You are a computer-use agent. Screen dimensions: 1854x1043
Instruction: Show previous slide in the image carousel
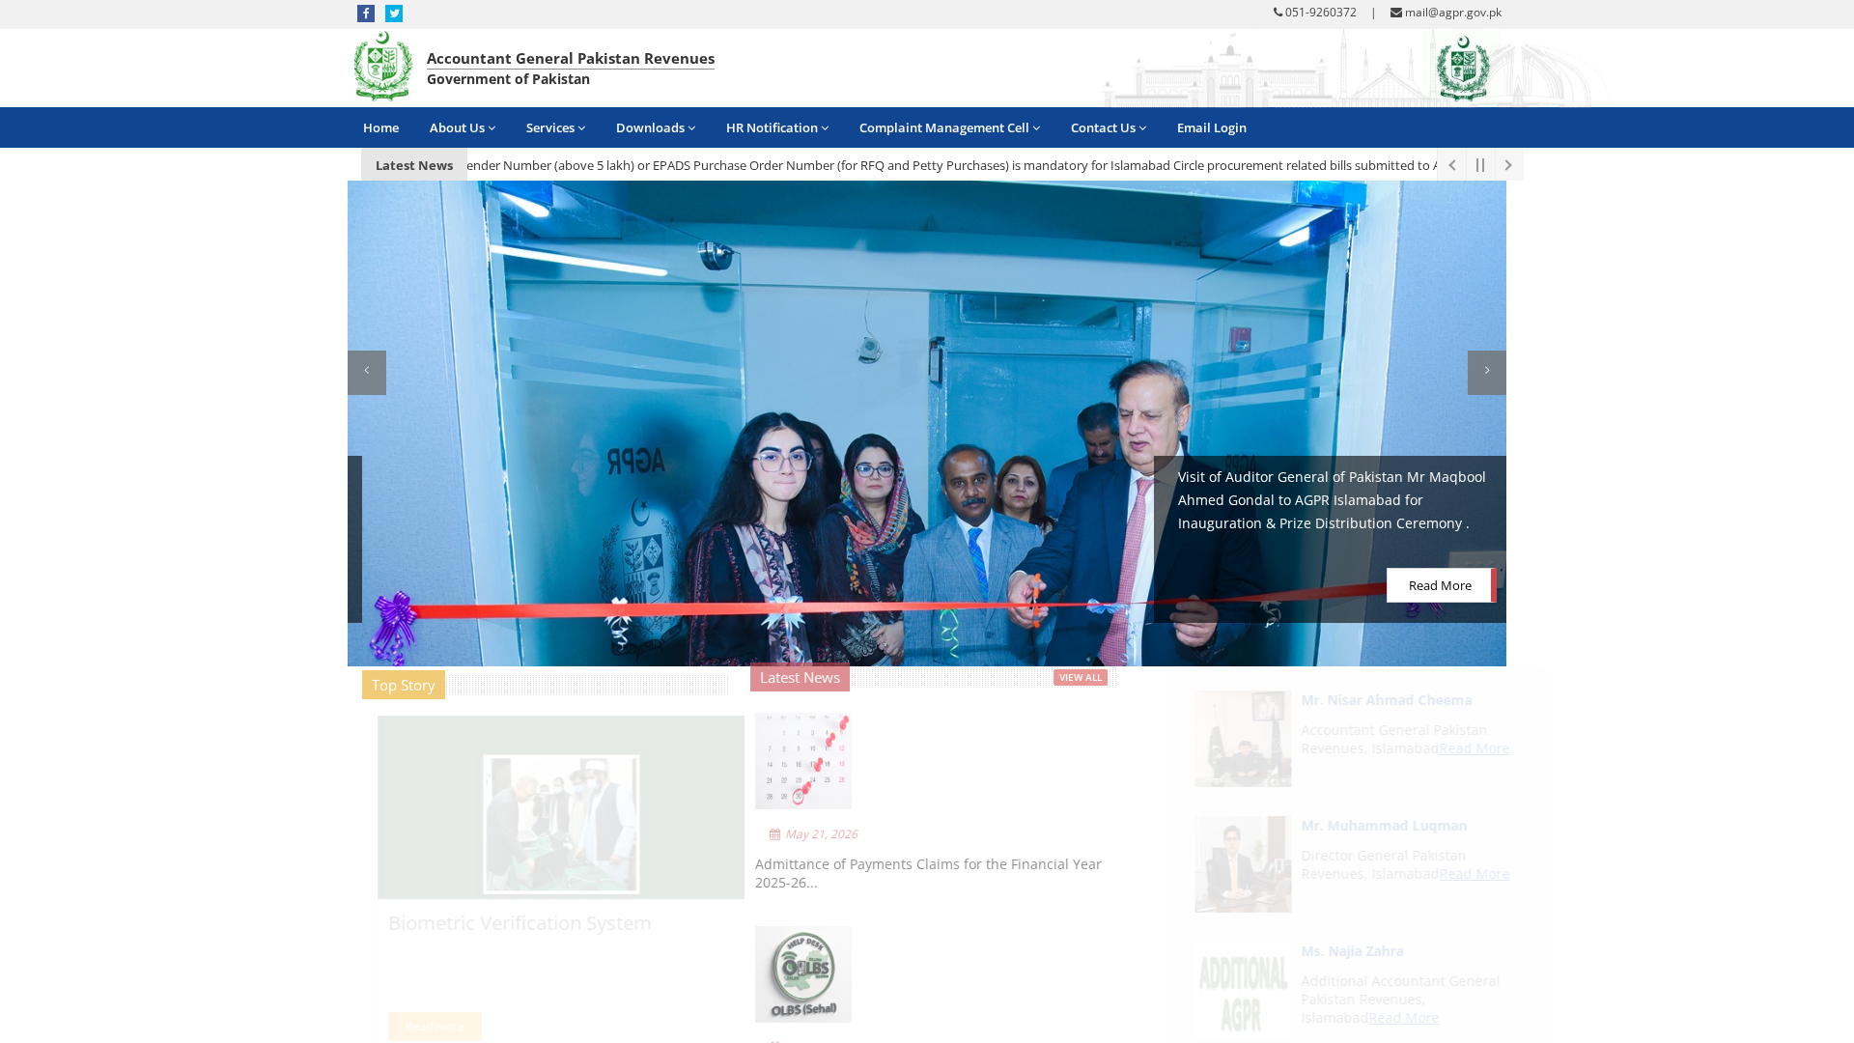(367, 373)
